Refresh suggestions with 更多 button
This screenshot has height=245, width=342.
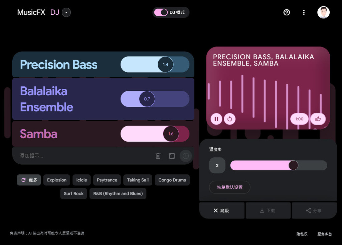click(29, 180)
